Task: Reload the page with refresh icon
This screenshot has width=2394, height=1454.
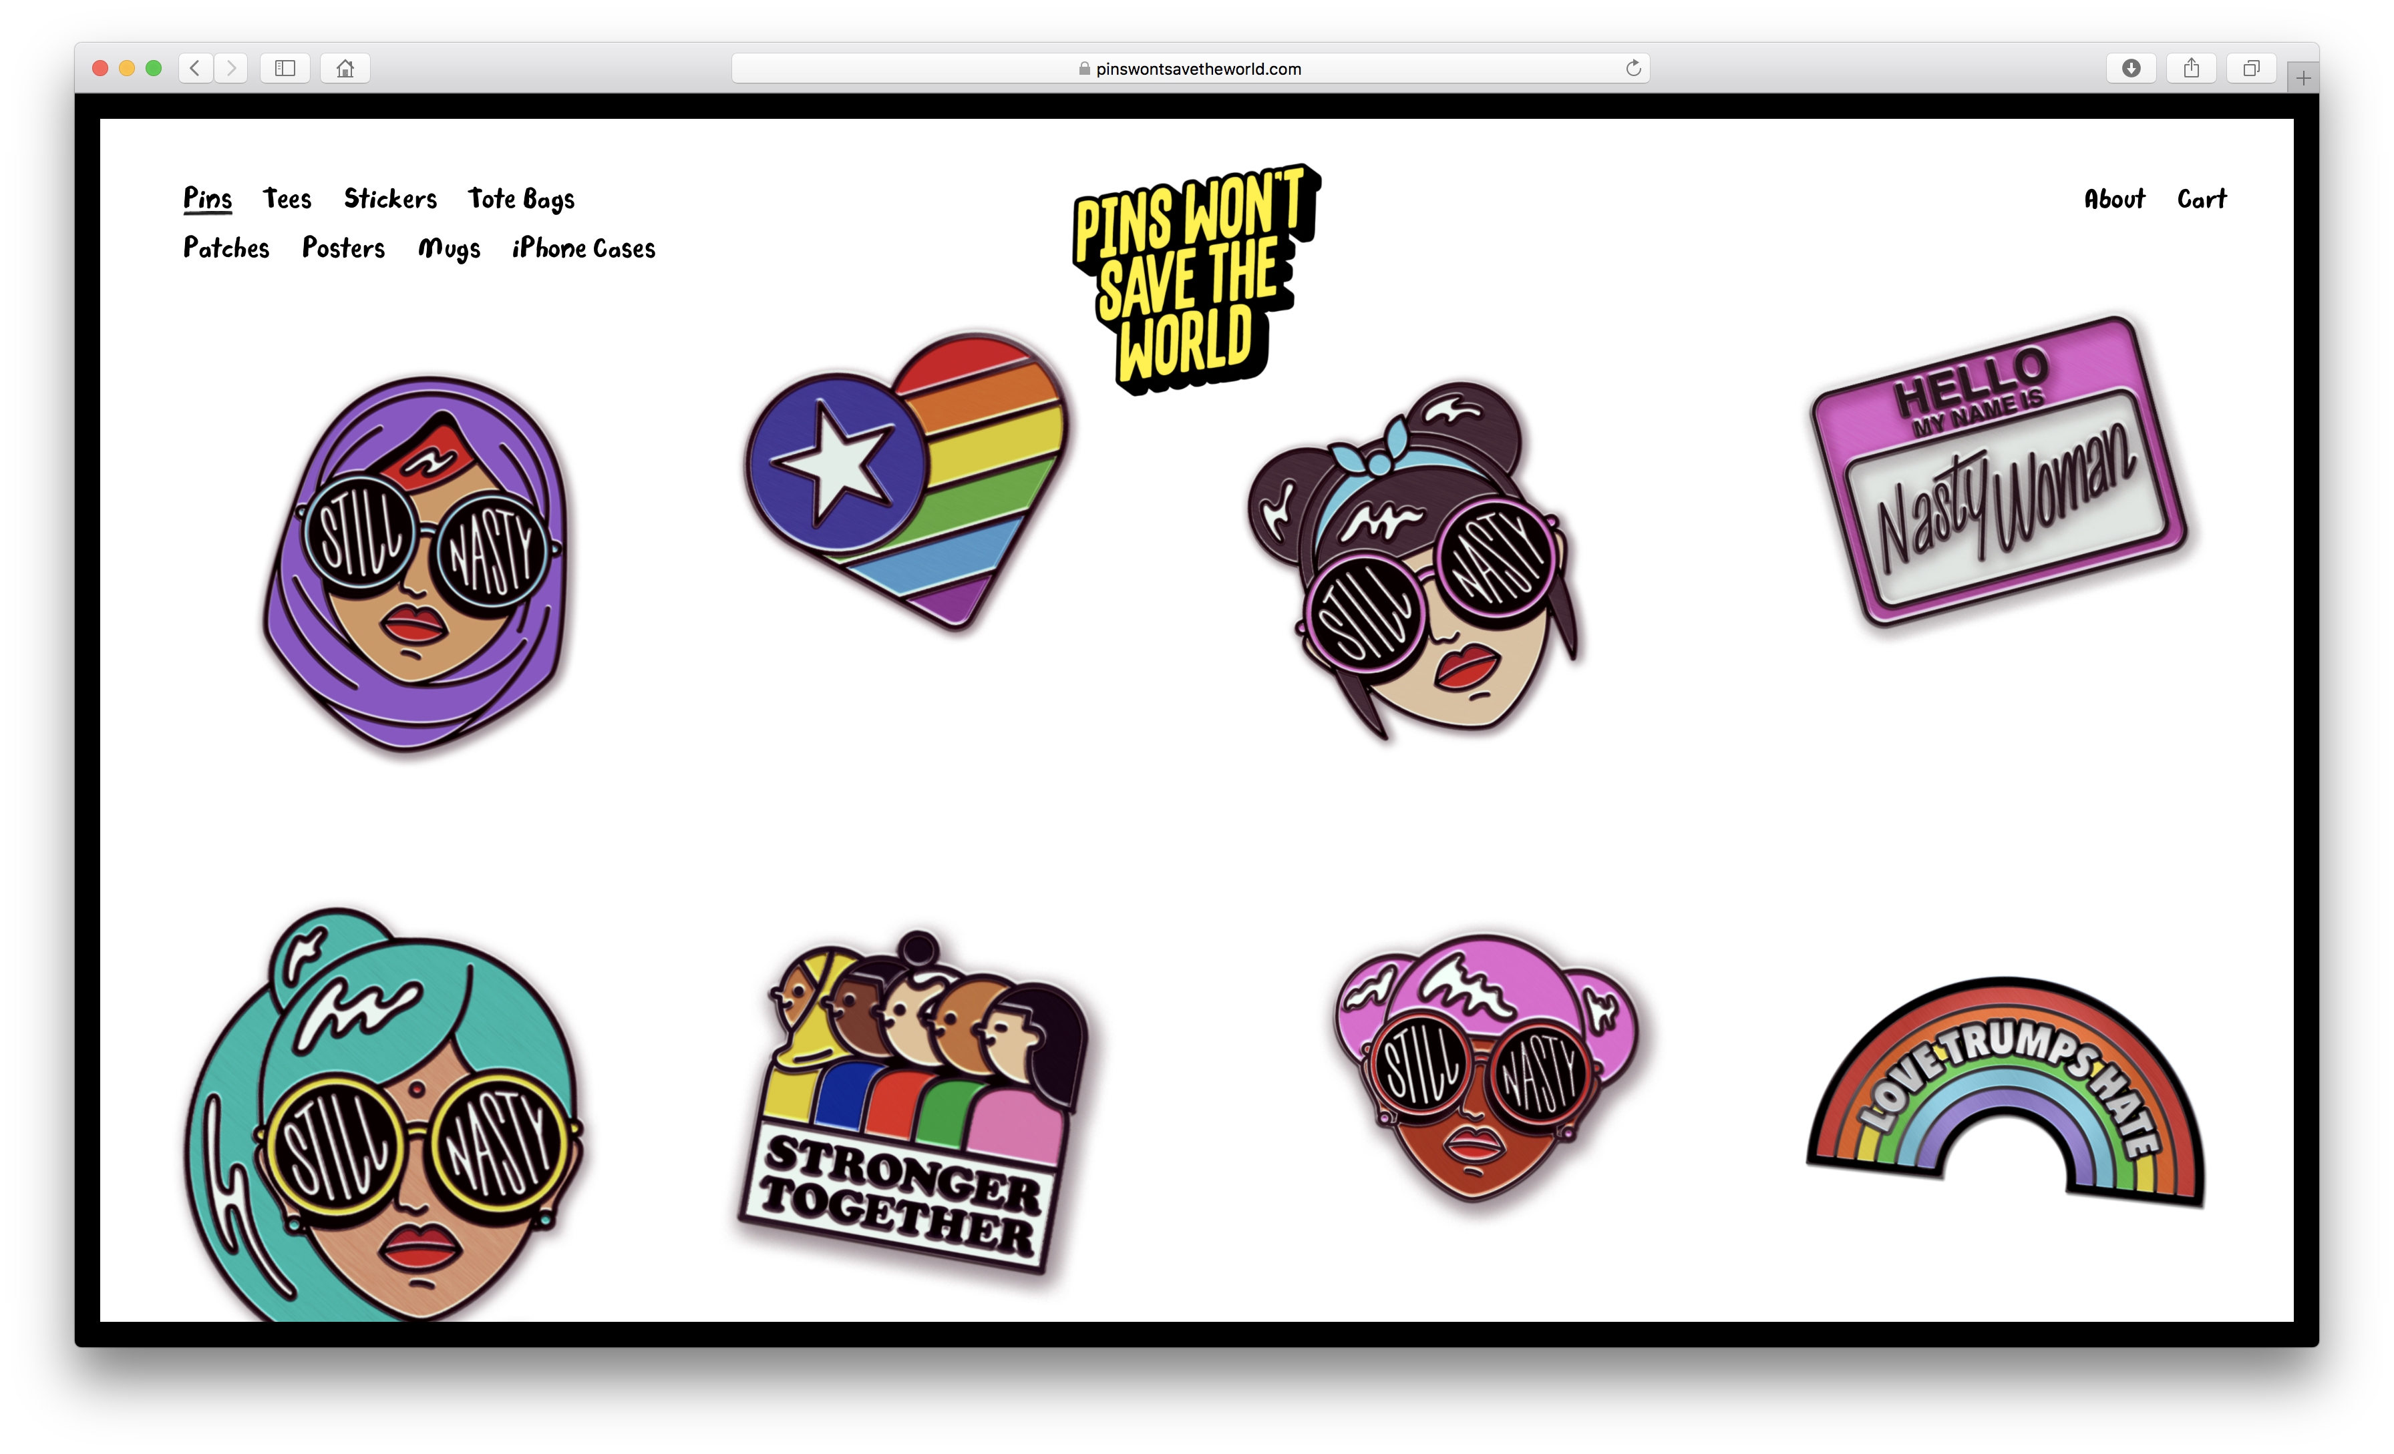Action: coord(1633,68)
